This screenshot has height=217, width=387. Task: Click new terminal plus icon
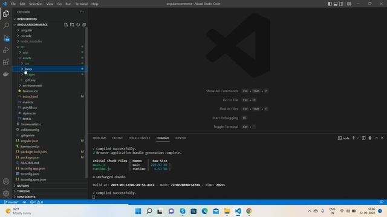pyautogui.click(x=353, y=138)
